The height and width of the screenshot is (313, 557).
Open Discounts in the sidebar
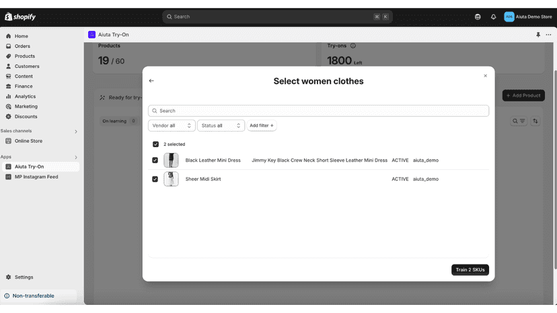coord(26,116)
